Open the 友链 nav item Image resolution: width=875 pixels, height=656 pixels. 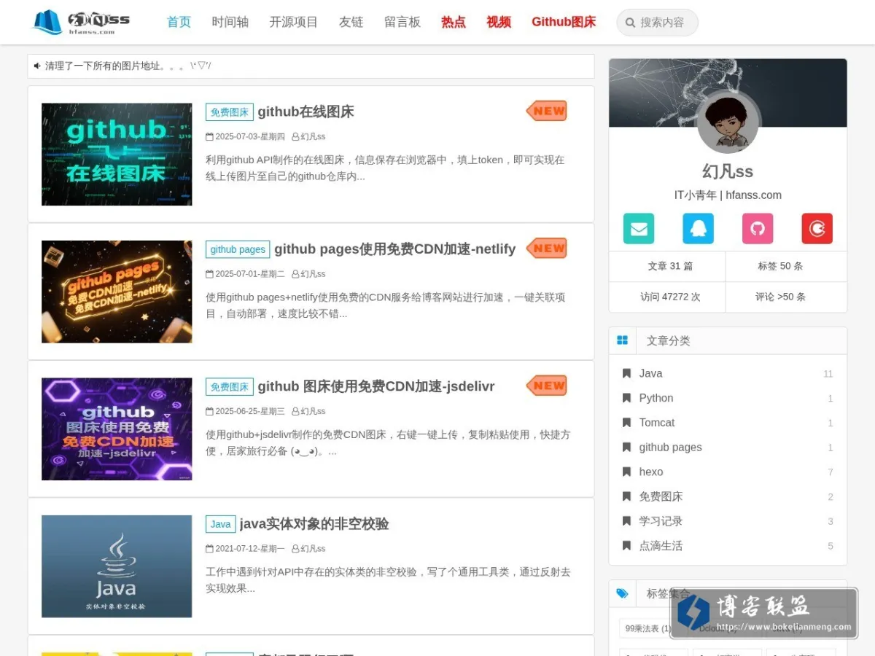click(x=351, y=22)
